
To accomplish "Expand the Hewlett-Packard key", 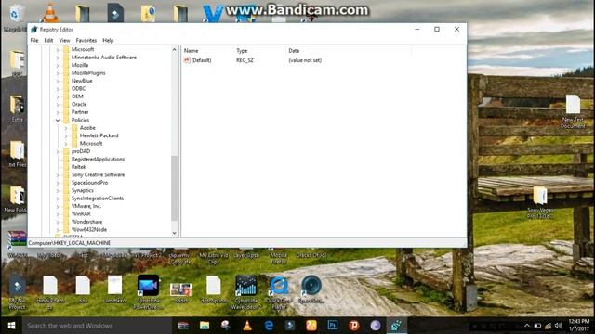I will (x=66, y=135).
